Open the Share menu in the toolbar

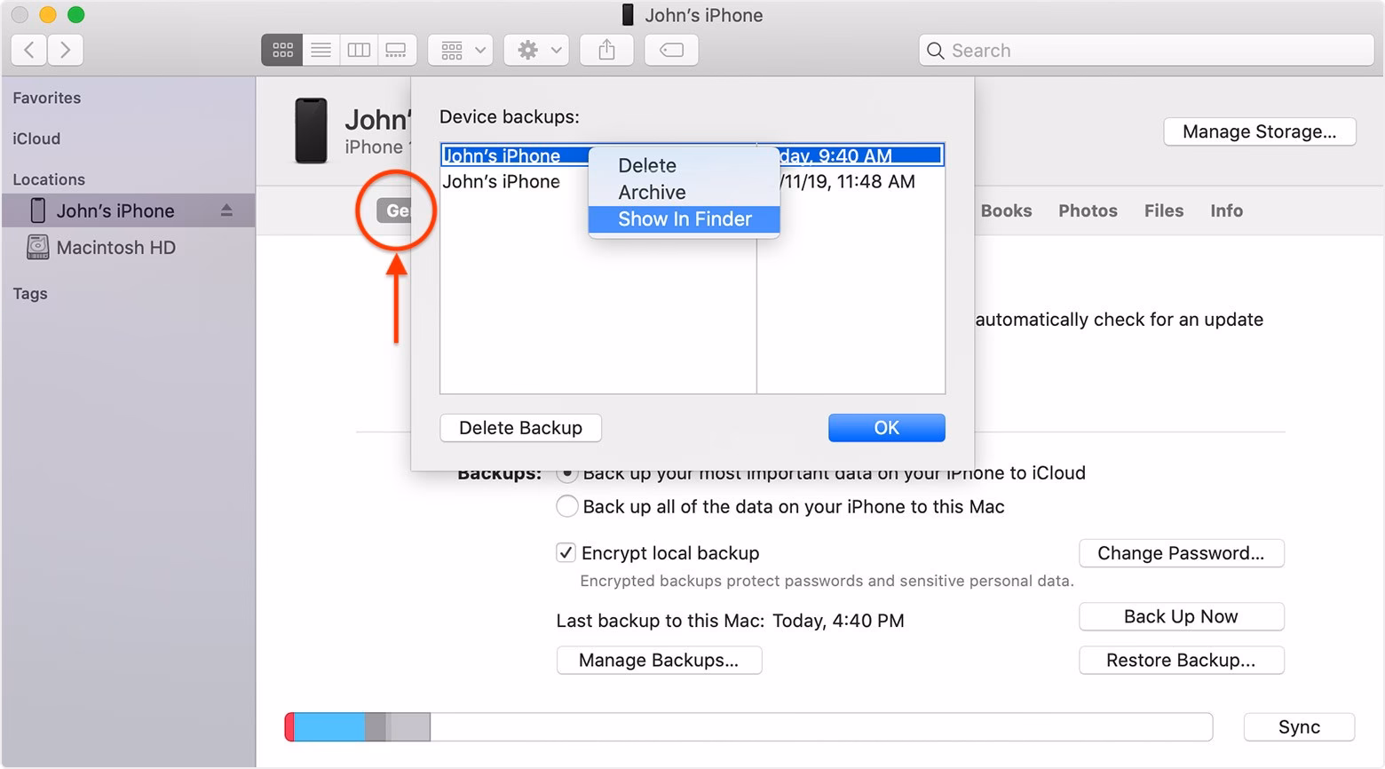606,50
